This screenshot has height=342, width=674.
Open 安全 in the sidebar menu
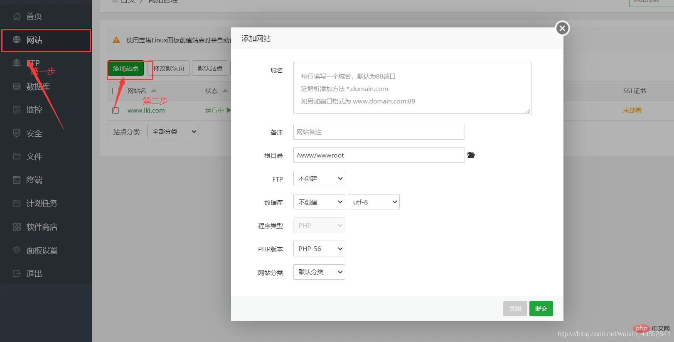[34, 133]
